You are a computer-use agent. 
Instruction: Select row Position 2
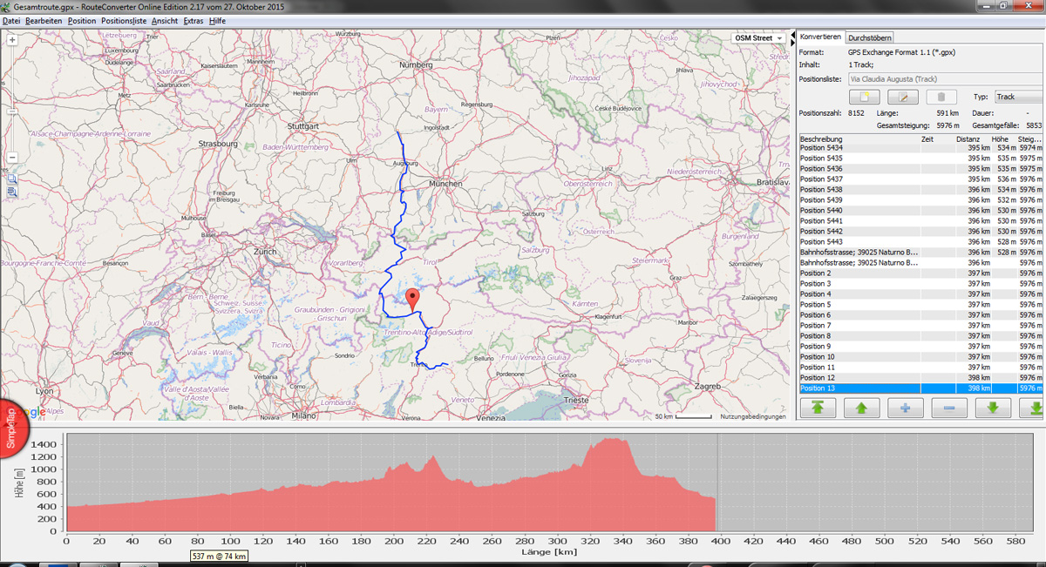(921, 273)
